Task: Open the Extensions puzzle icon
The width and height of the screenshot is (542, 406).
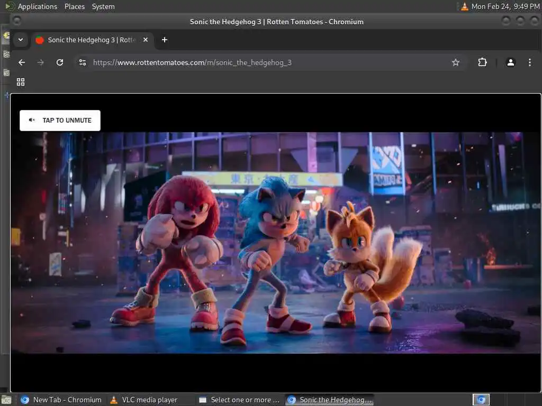Action: pos(482,62)
